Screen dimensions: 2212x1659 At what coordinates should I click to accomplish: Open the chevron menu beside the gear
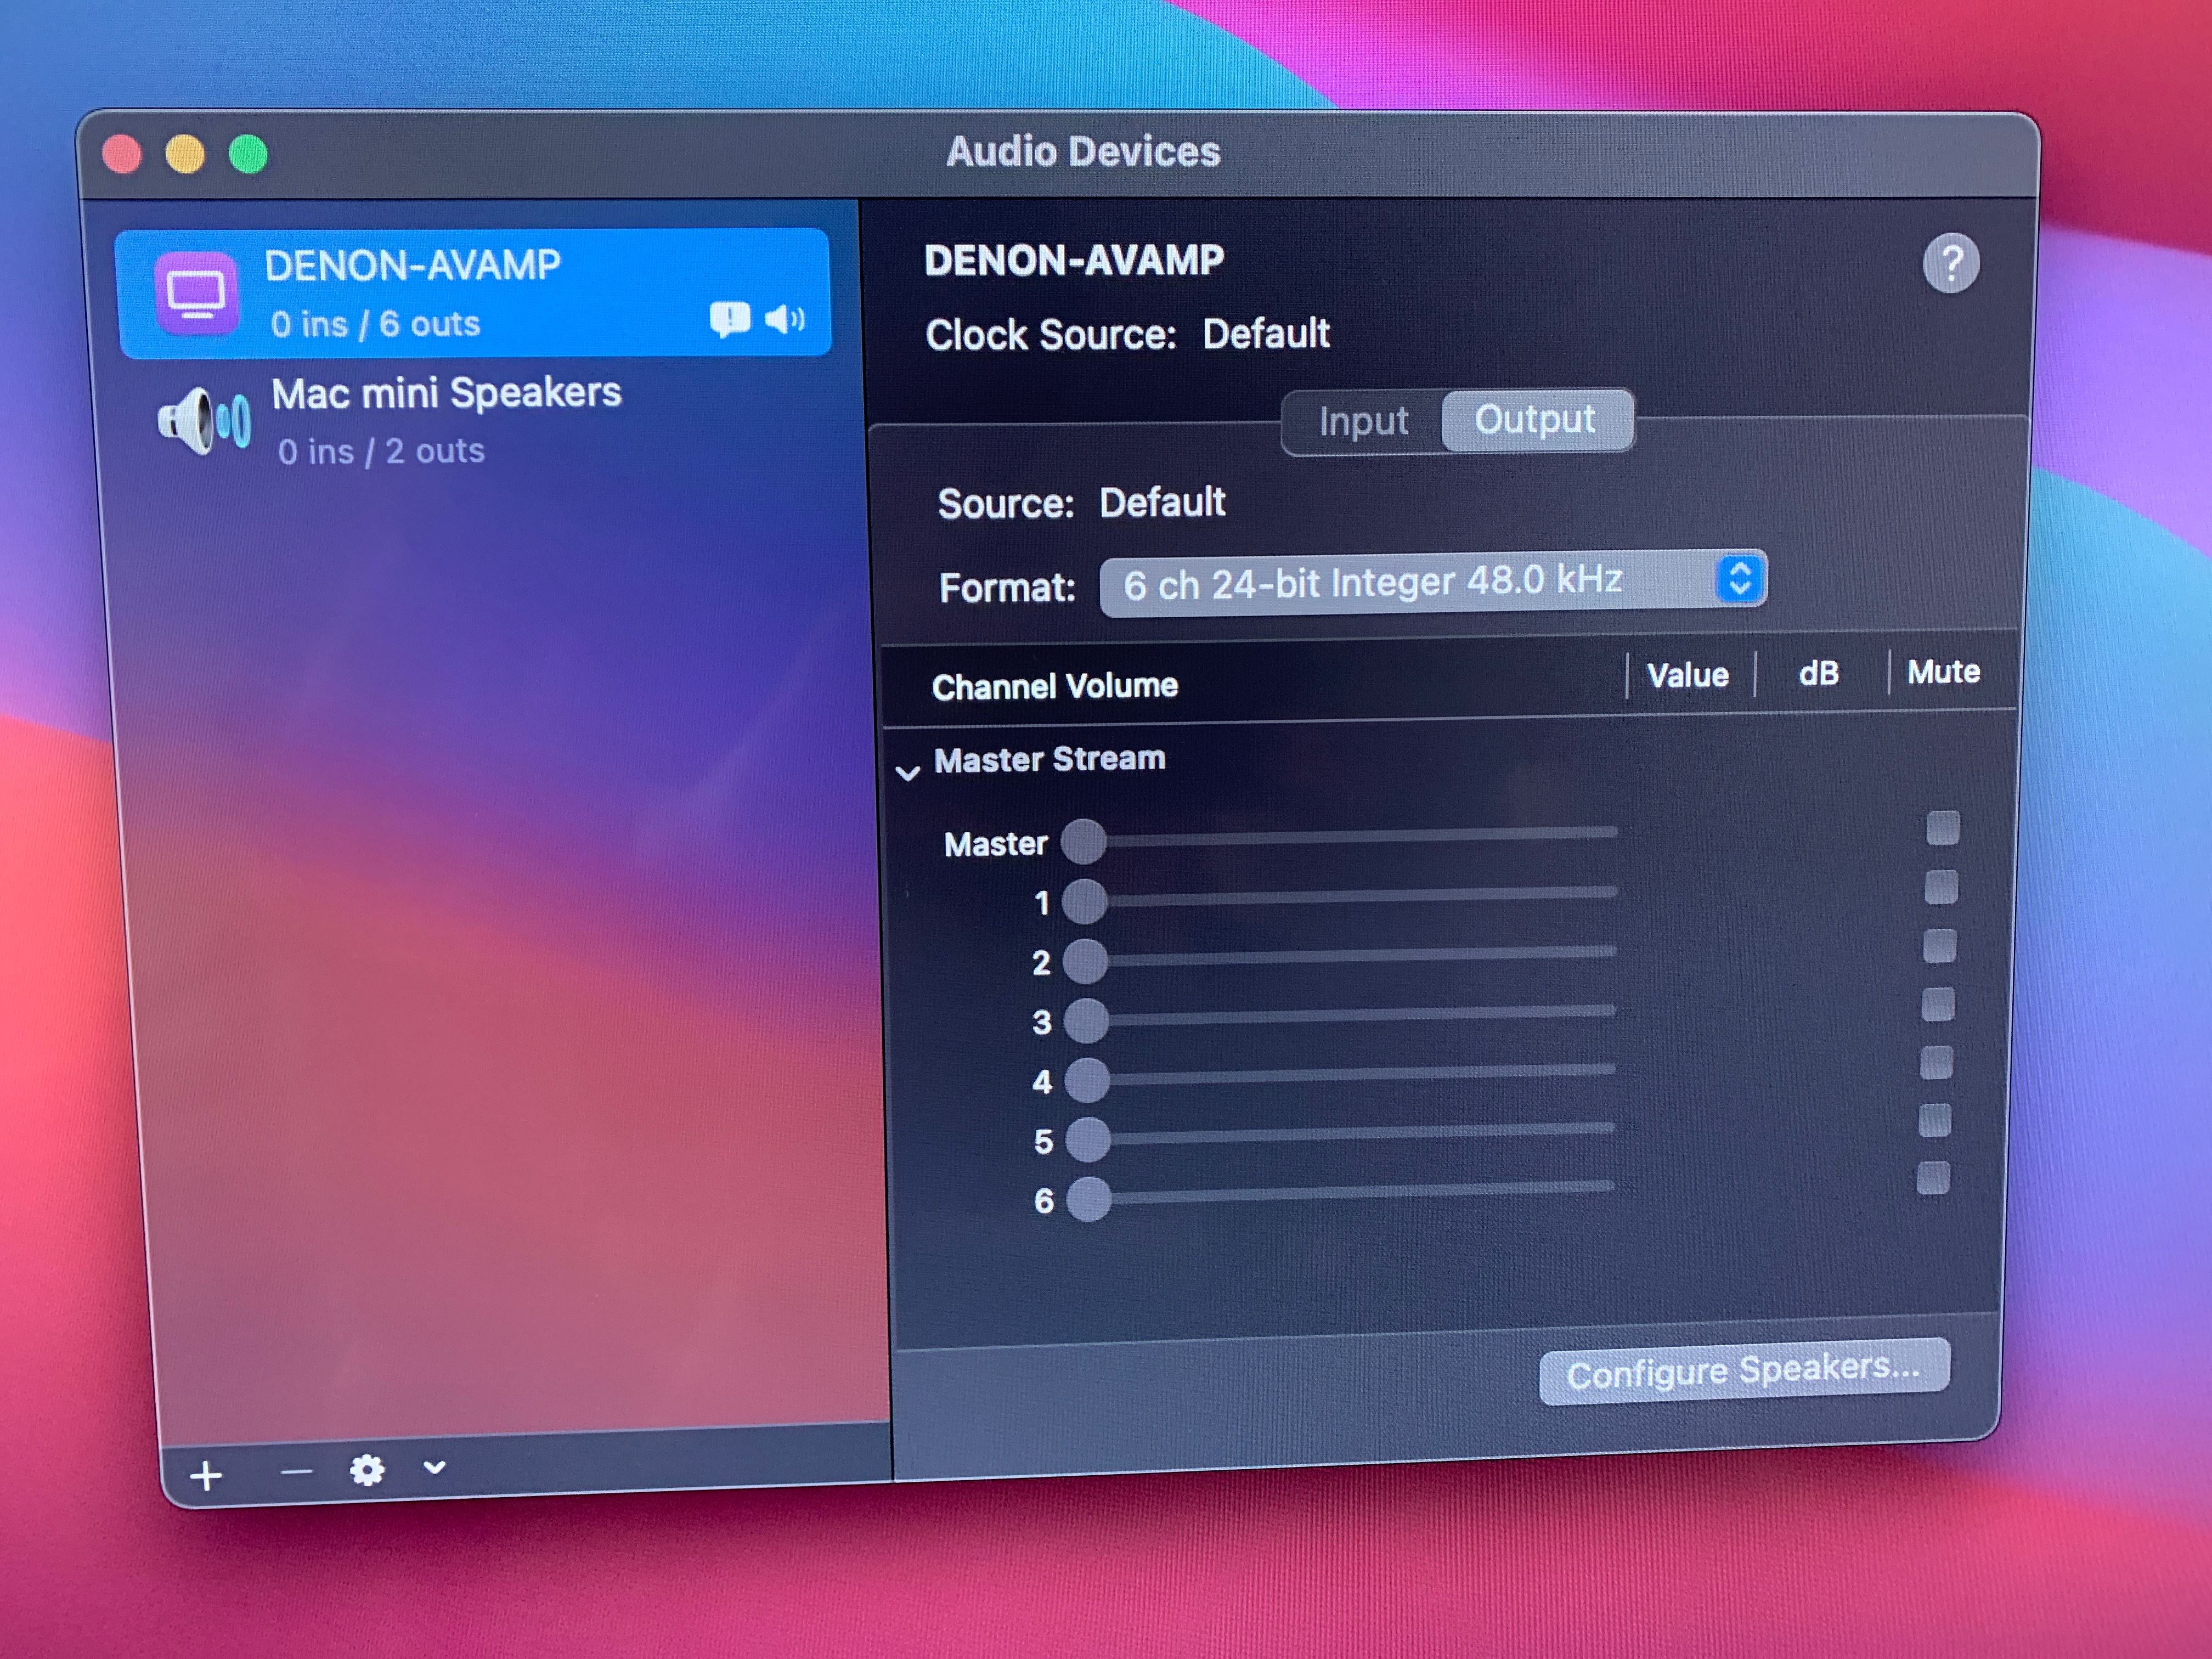(x=434, y=1467)
